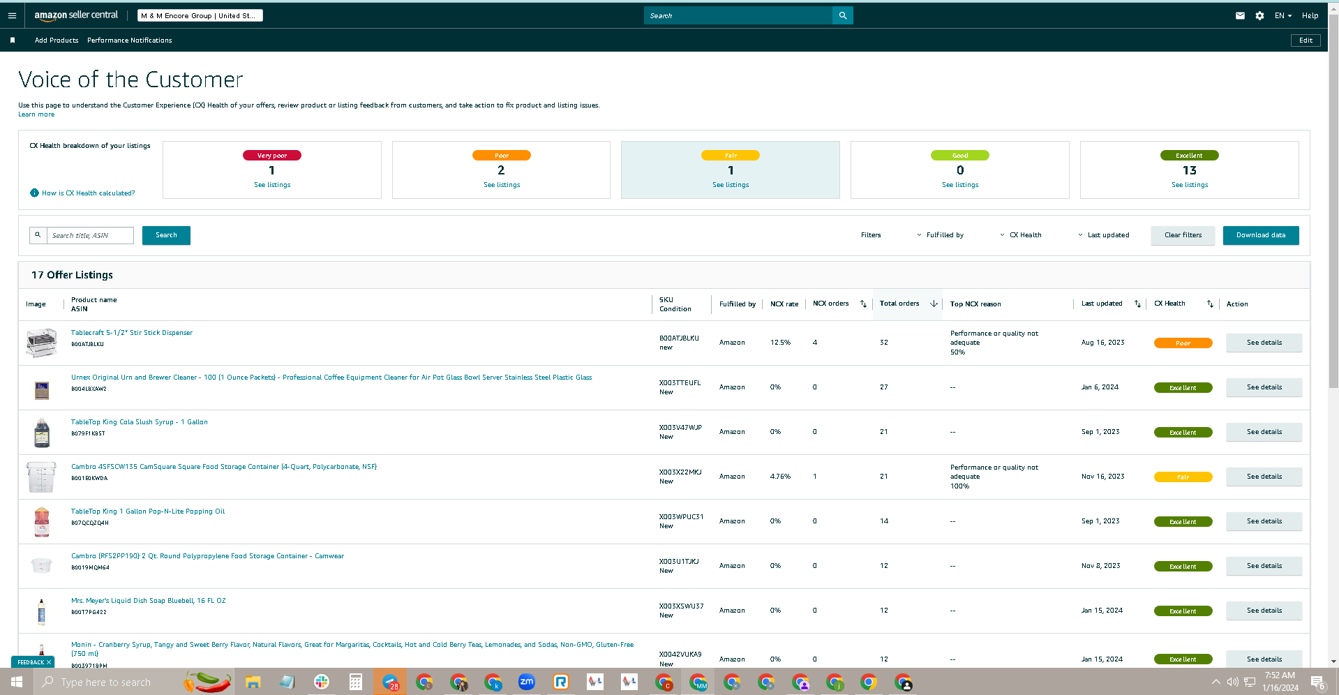1339x695 pixels.
Task: Open the Windows Start menu
Action: (x=17, y=682)
